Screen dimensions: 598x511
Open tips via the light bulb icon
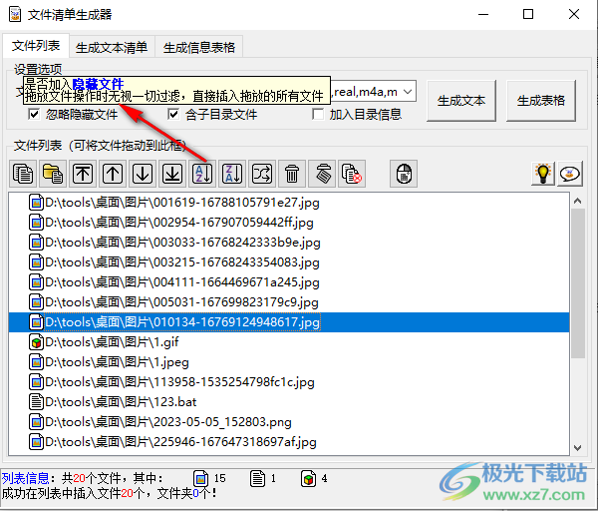(x=543, y=174)
